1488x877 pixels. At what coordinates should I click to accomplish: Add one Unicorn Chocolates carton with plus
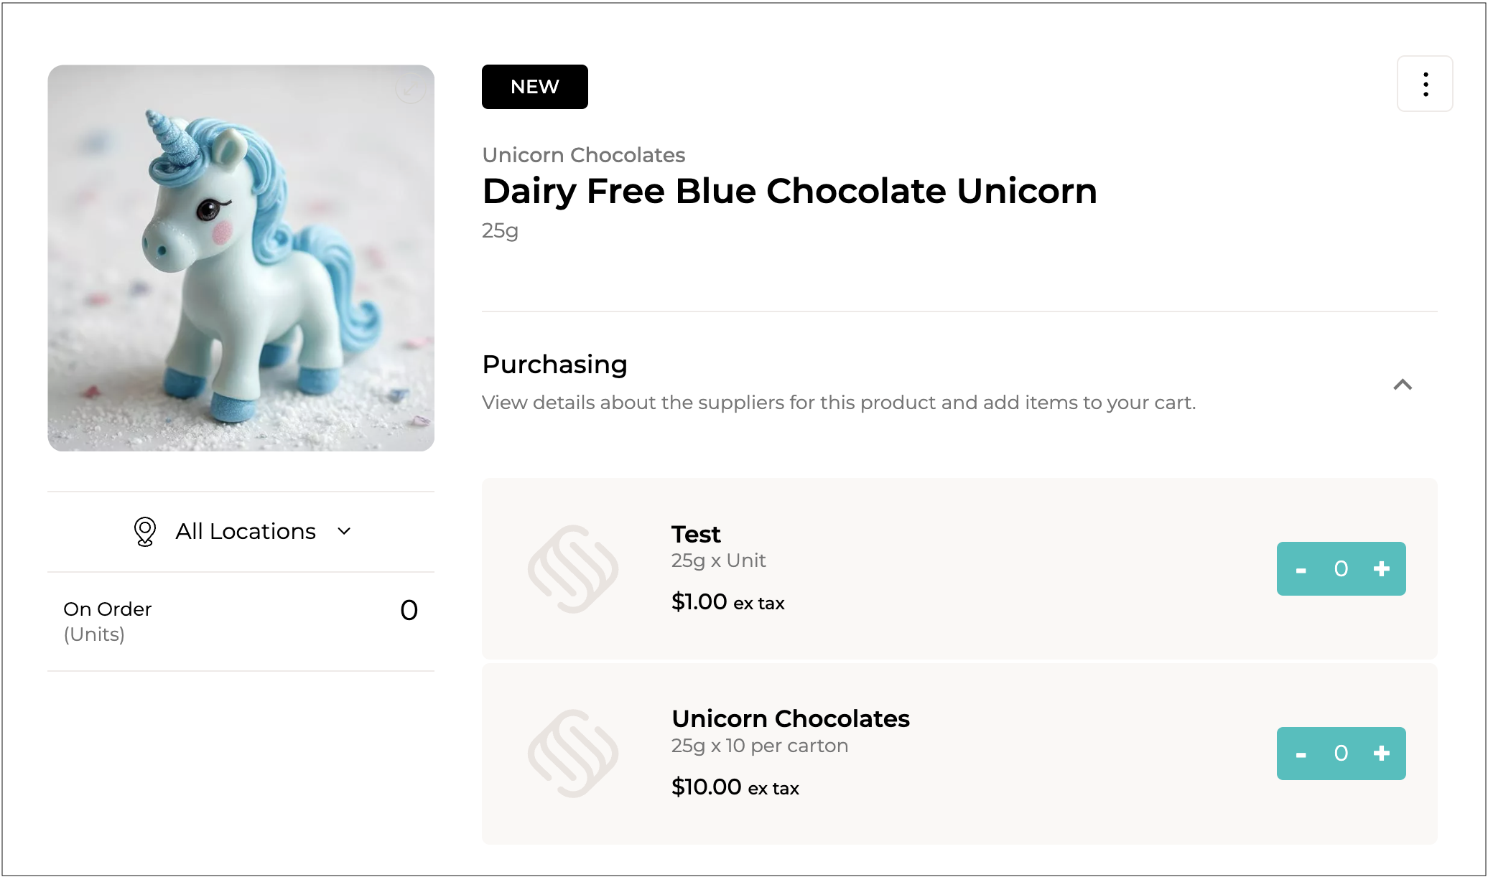point(1382,754)
